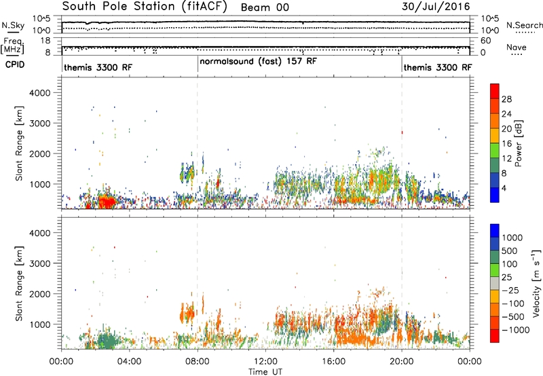Click the '16:00' time axis label
This screenshot has height=376, width=543.
(333, 362)
